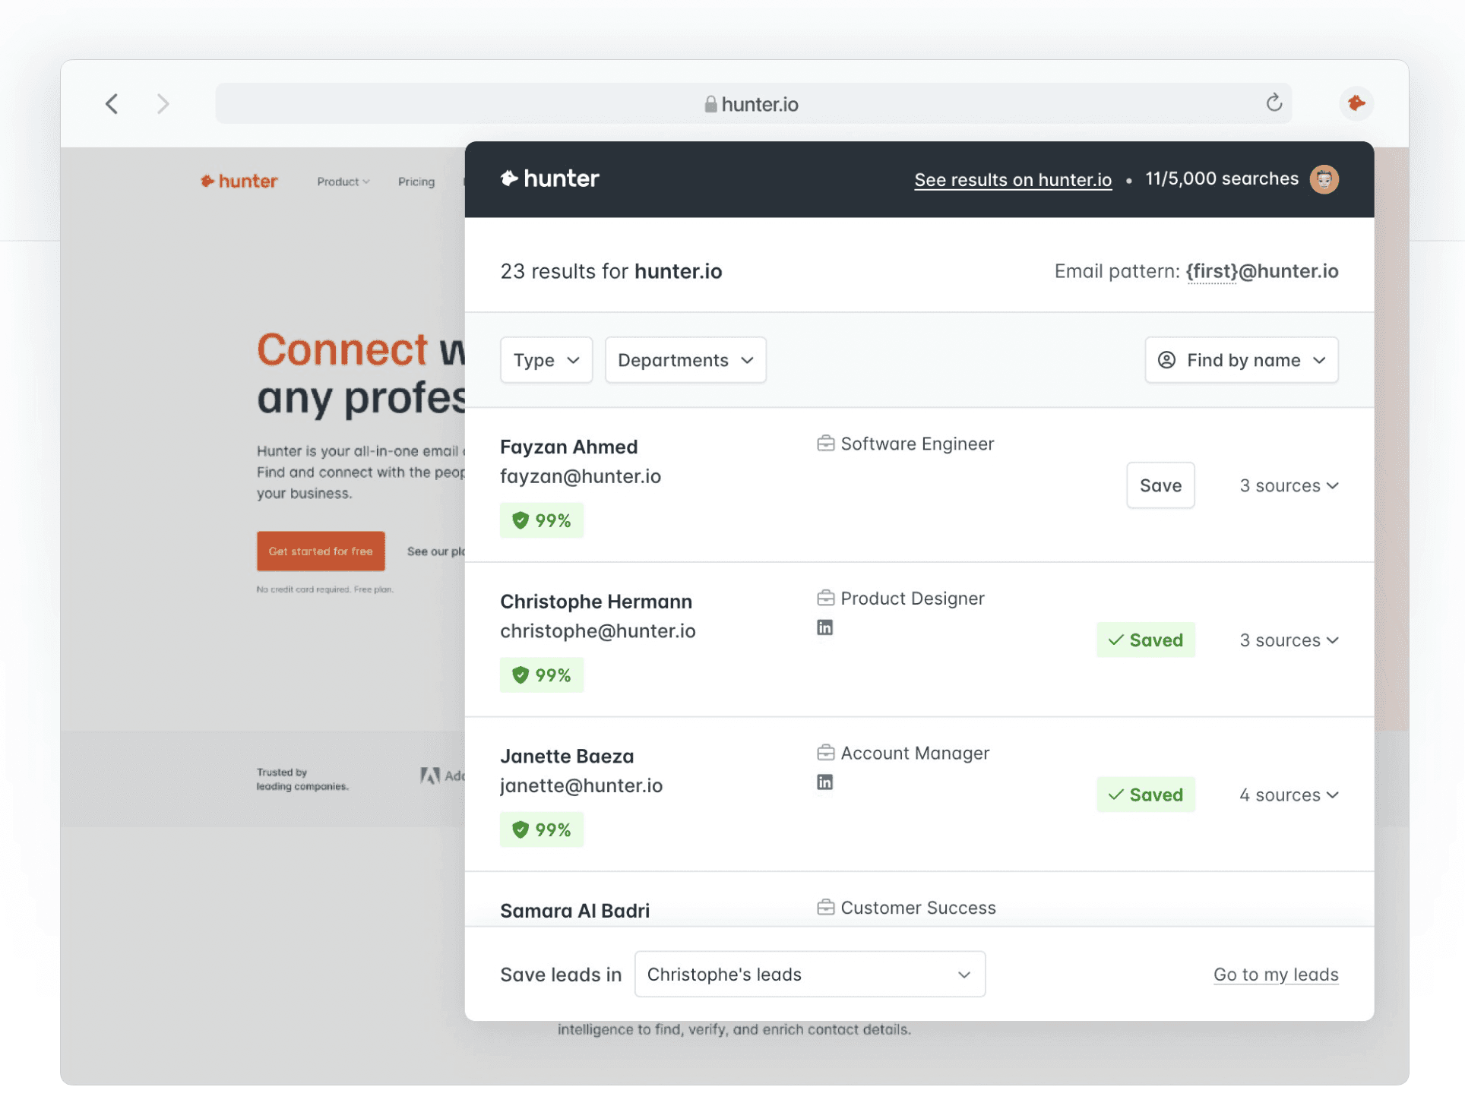1465x1109 pixels.
Task: Open Janette Baeza's LinkedIn icon
Action: point(825,782)
